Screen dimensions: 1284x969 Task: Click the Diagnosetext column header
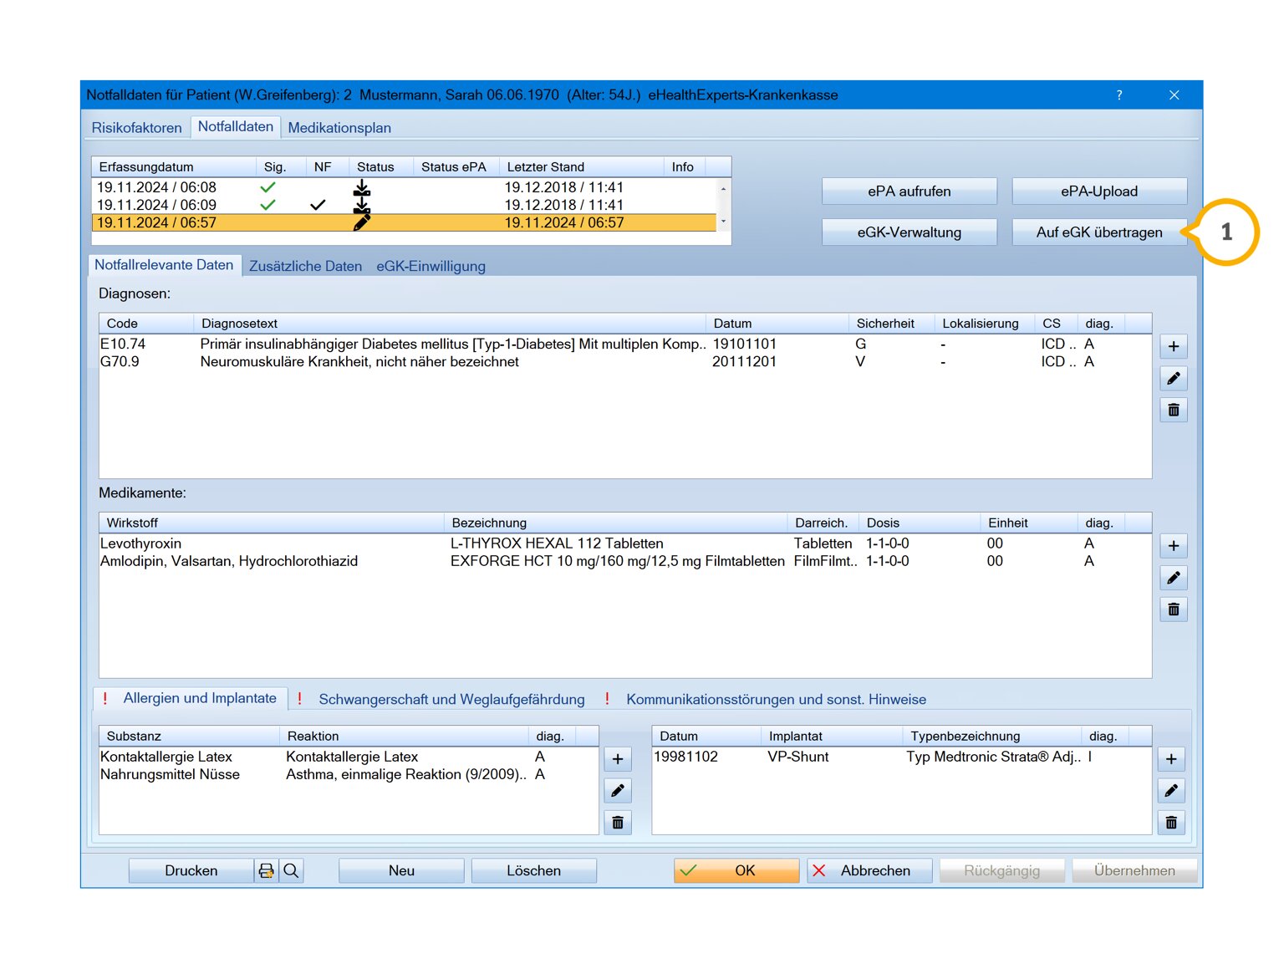tap(450, 324)
